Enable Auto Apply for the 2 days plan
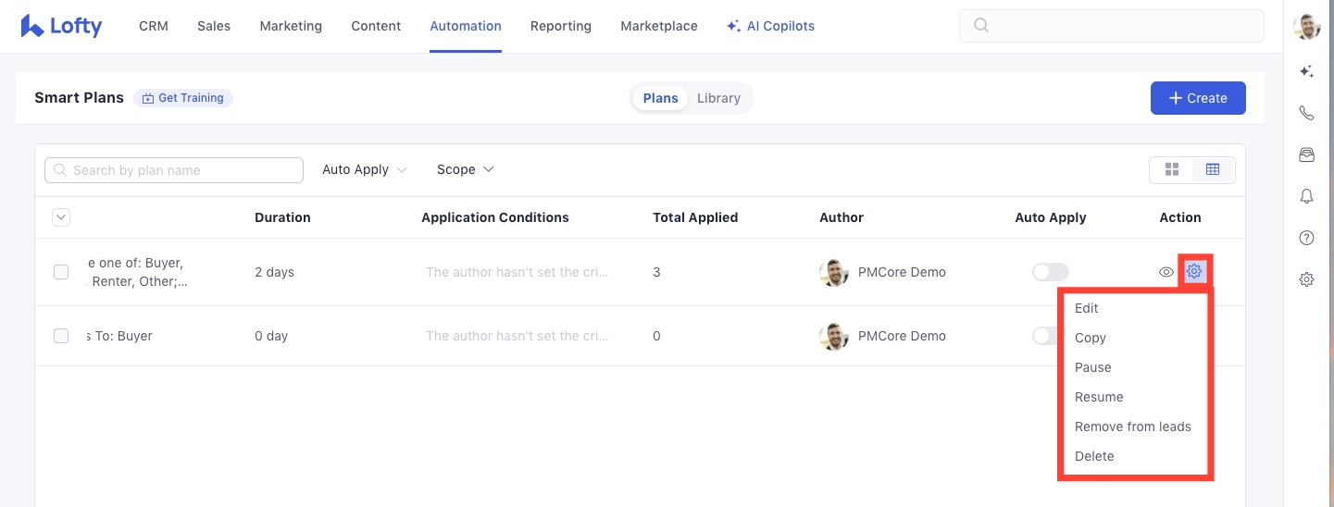The image size is (1334, 507). pyautogui.click(x=1050, y=272)
